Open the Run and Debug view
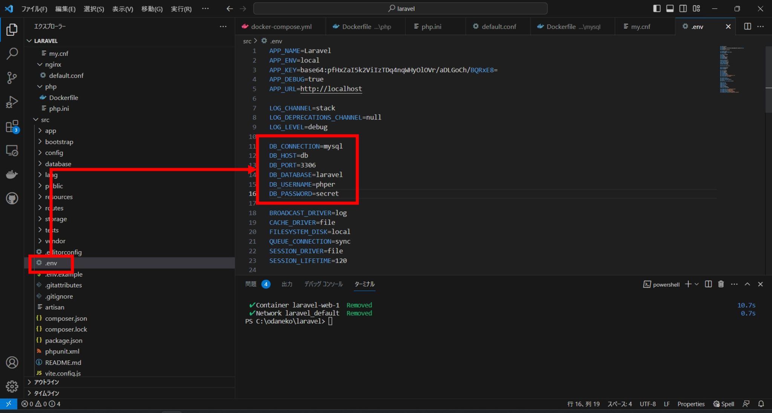This screenshot has width=772, height=413. 12,102
